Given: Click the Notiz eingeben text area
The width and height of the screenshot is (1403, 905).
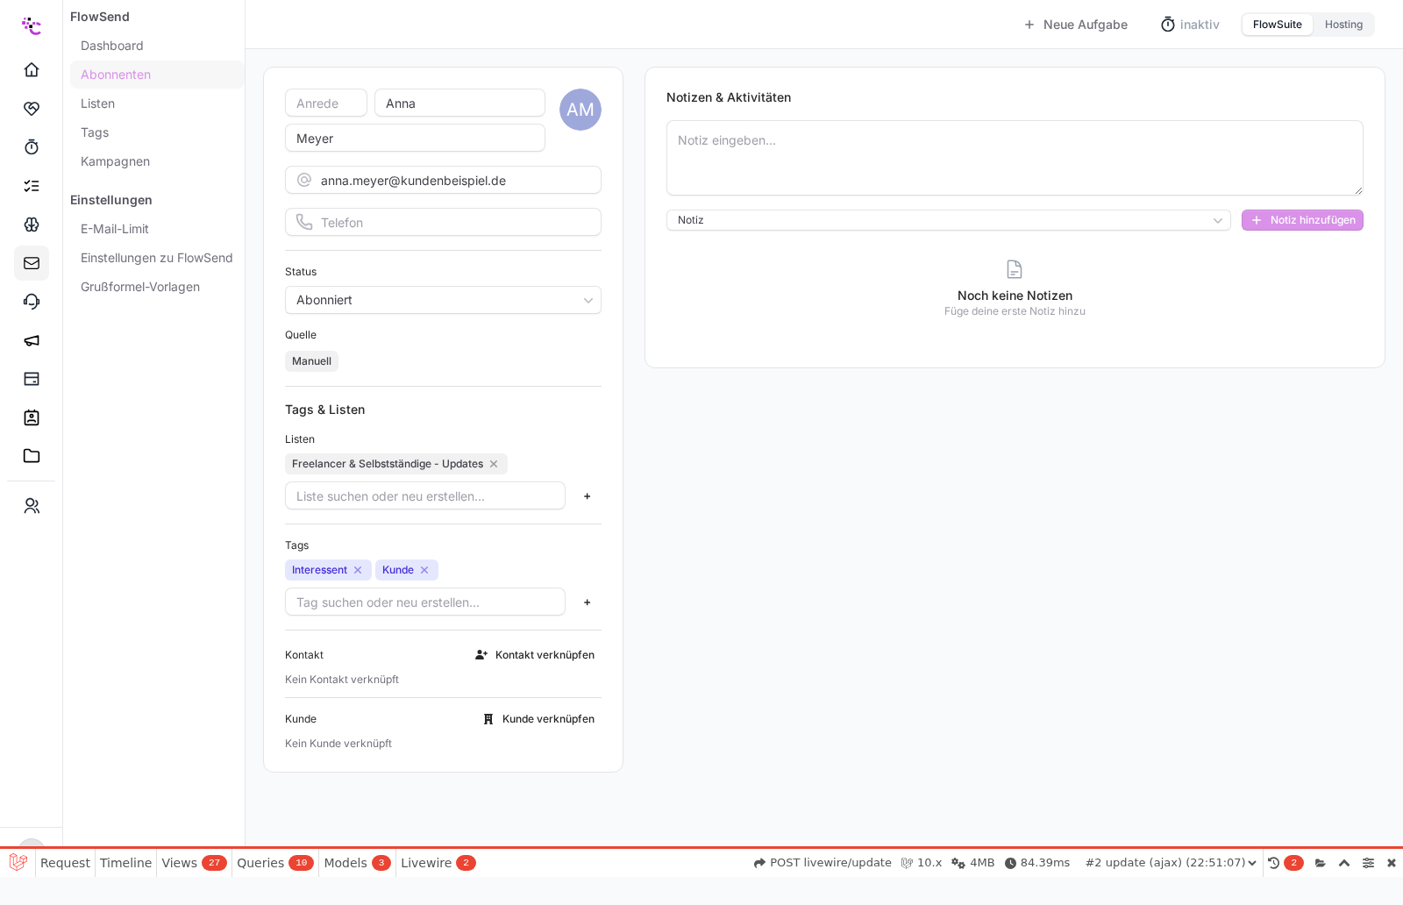Looking at the screenshot, I should tap(1015, 158).
